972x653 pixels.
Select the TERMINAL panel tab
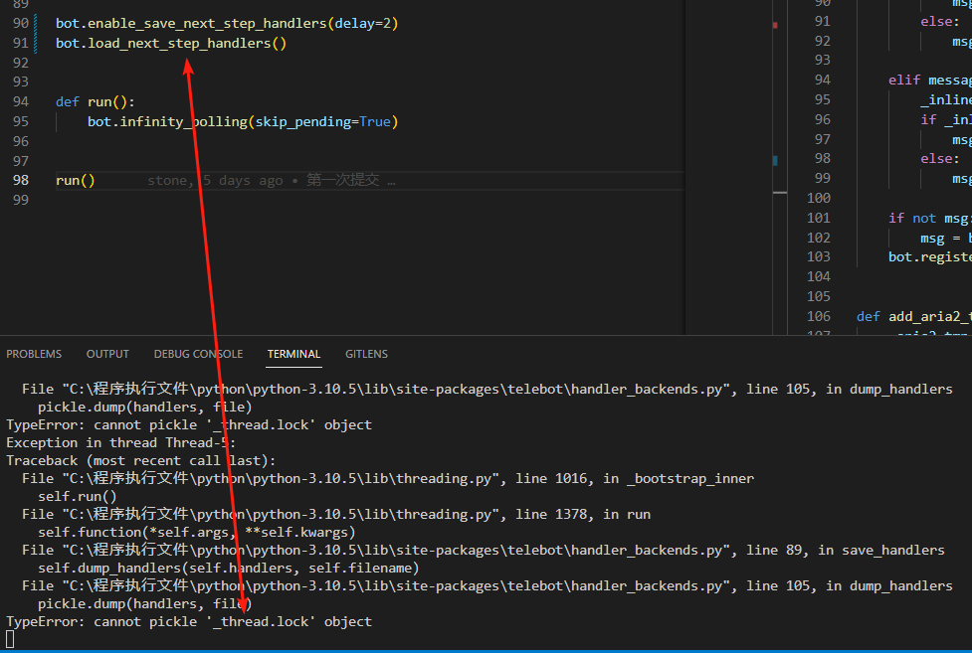293,354
